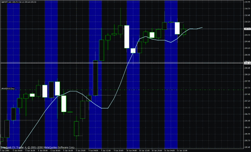Click the 208.45 price axis label
The height and width of the screenshot is (152, 251).
pos(247,68)
